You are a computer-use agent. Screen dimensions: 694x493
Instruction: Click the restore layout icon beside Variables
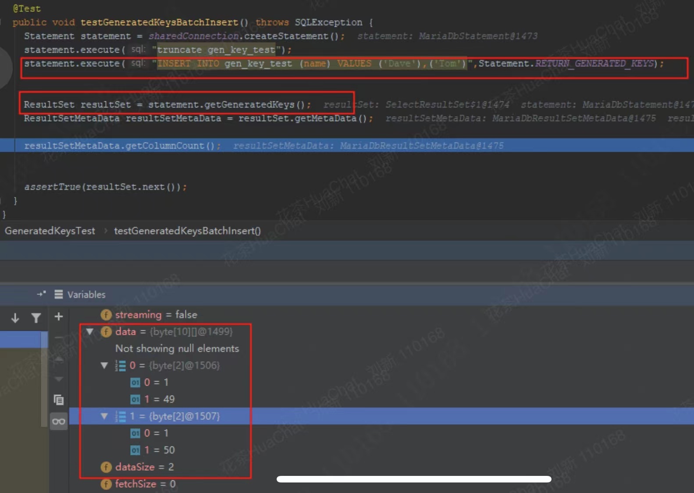pos(41,294)
